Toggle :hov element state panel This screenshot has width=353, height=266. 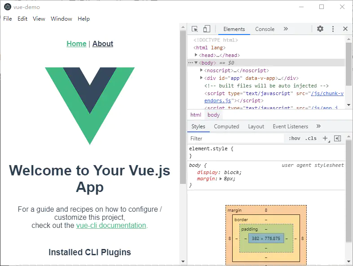click(x=294, y=138)
